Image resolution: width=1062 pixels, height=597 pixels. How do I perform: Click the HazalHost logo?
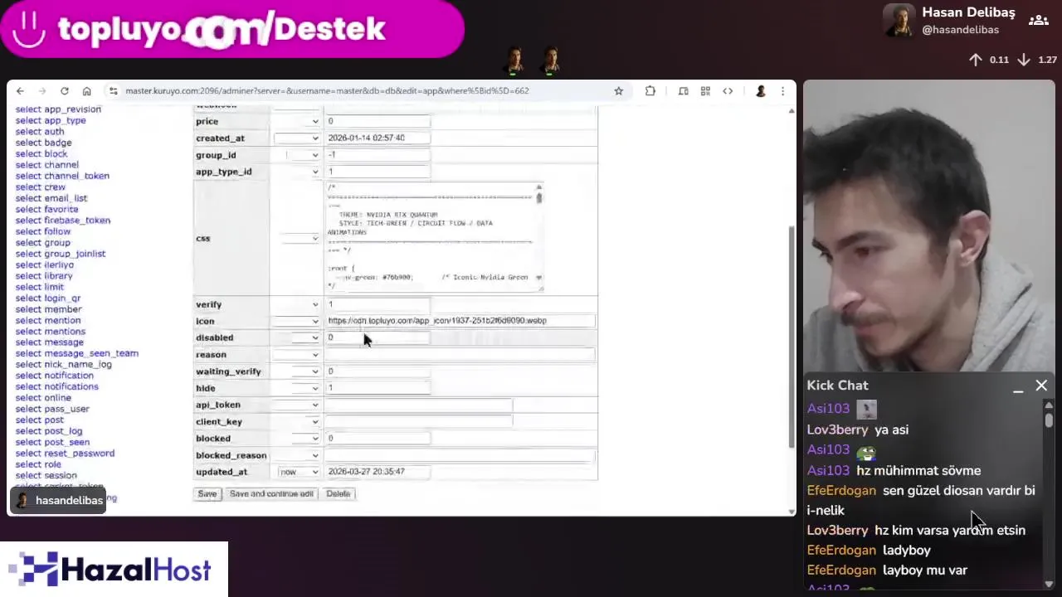(114, 570)
